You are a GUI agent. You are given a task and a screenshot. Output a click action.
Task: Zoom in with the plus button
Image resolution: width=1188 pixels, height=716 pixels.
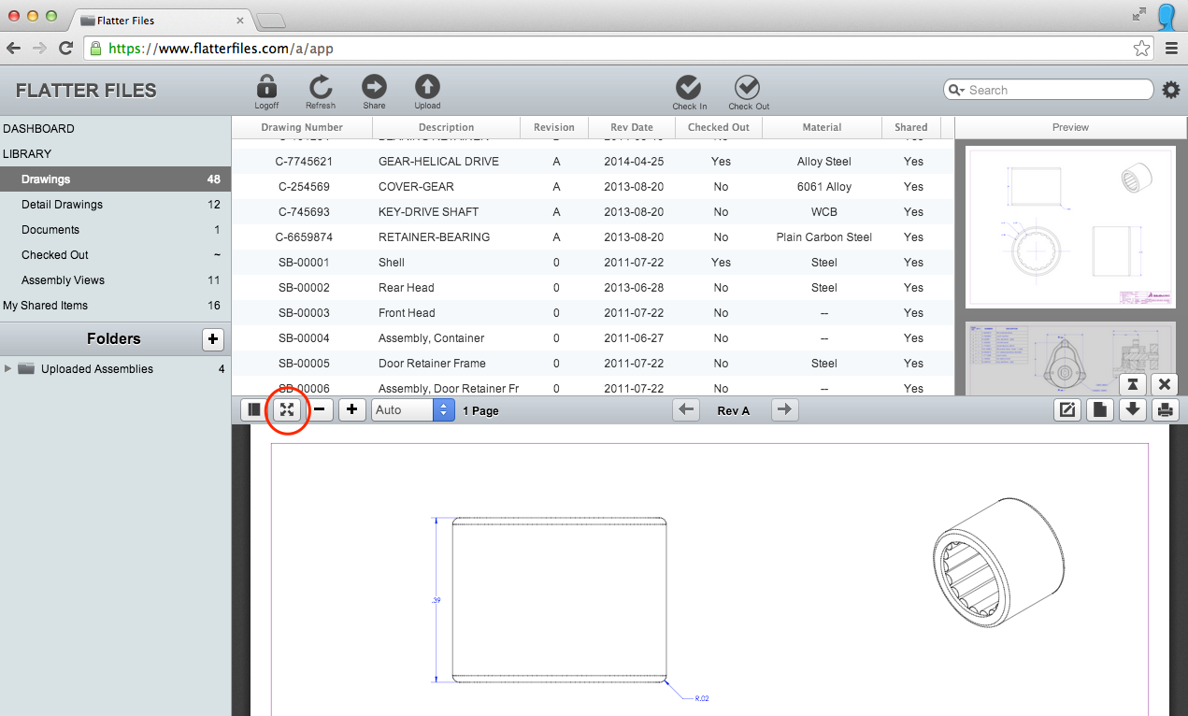[x=351, y=409]
